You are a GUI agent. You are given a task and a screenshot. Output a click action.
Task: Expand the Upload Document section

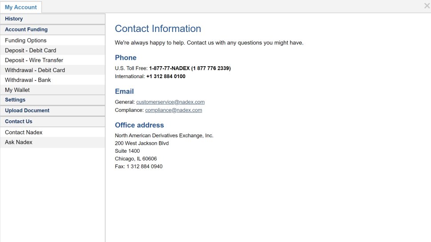click(x=52, y=111)
